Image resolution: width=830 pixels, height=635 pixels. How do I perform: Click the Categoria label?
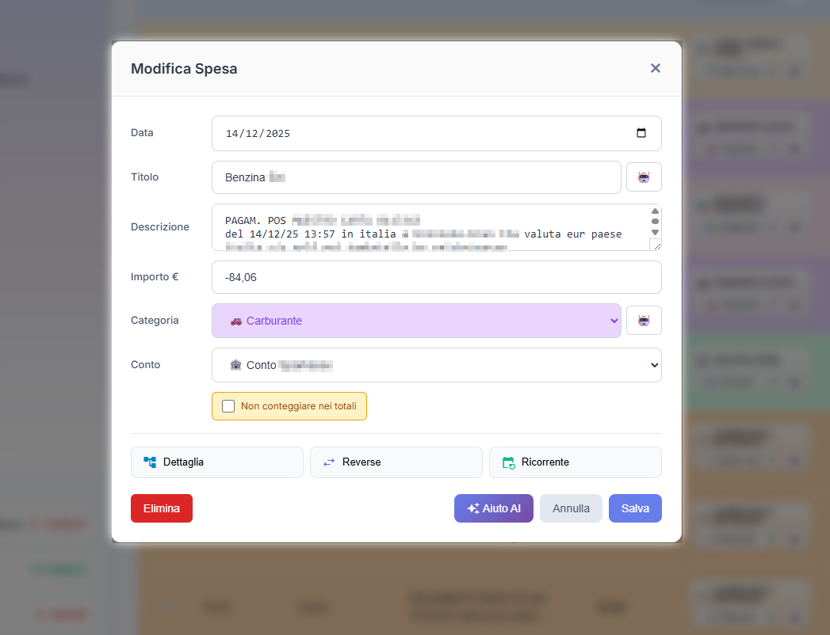point(155,321)
